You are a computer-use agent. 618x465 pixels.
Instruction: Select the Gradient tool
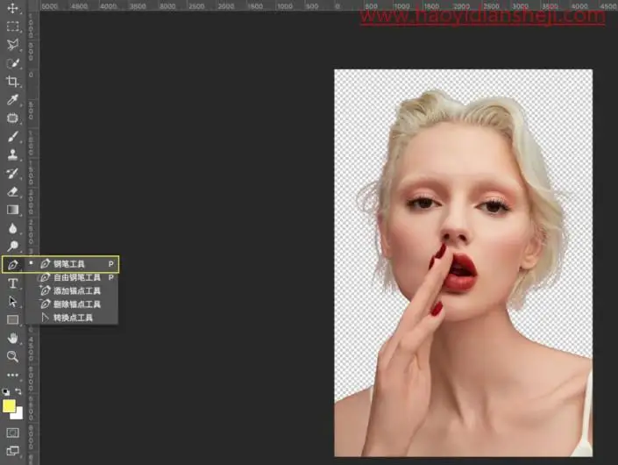coord(12,210)
